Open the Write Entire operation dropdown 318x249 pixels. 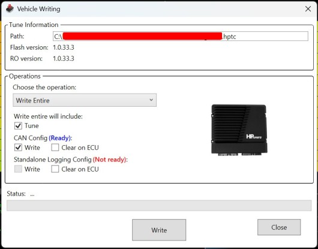(85, 100)
